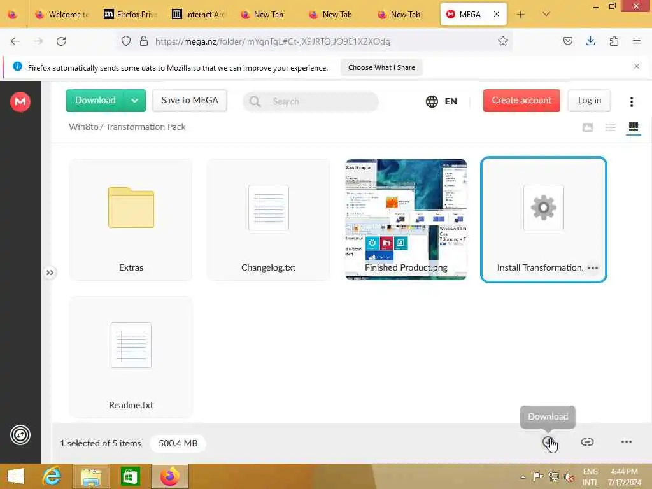Open options dots on Install Transformation item
The height and width of the screenshot is (489, 652).
click(x=593, y=268)
